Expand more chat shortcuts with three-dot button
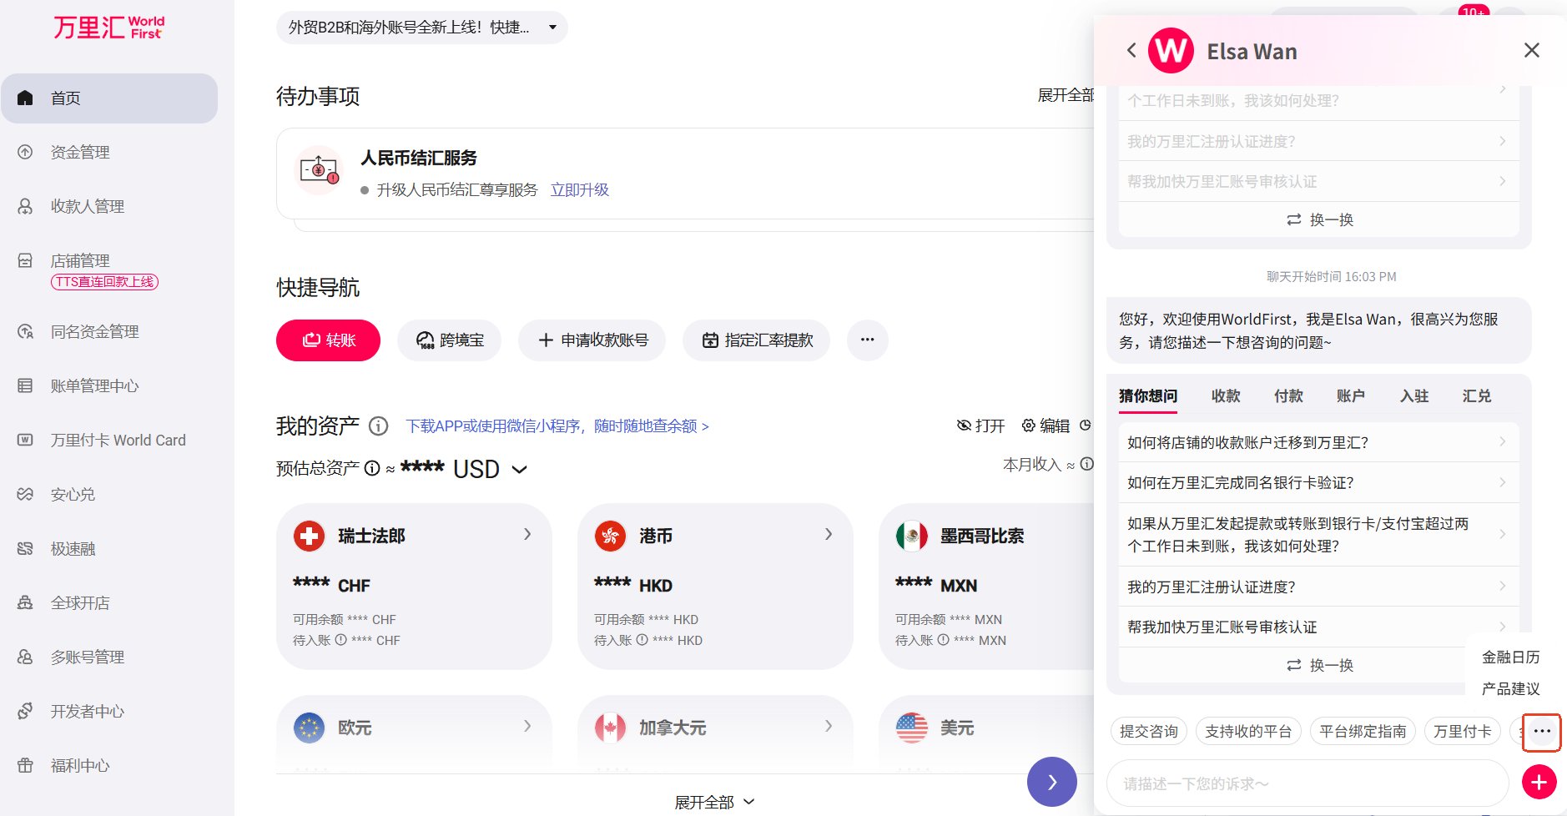Viewport: 1567px width, 816px height. click(x=1541, y=732)
